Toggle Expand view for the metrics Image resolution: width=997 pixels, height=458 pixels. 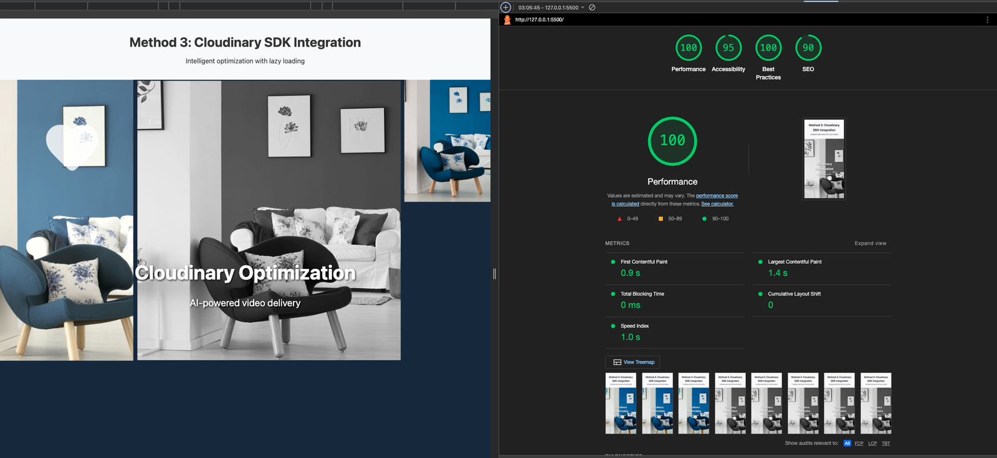point(871,243)
